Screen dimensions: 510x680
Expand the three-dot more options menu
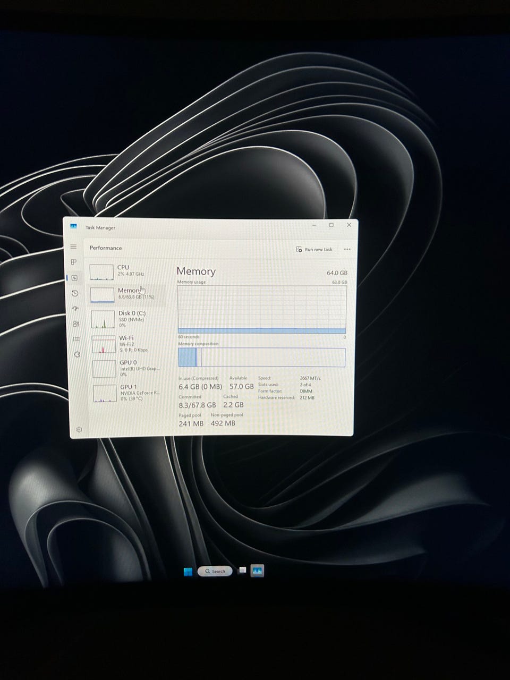pos(347,249)
